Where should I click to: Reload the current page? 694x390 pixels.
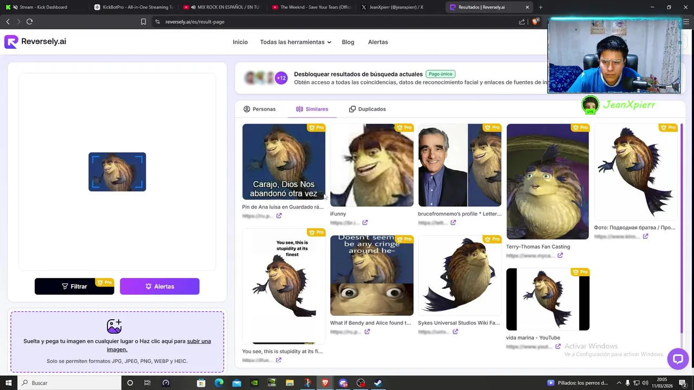[29, 22]
